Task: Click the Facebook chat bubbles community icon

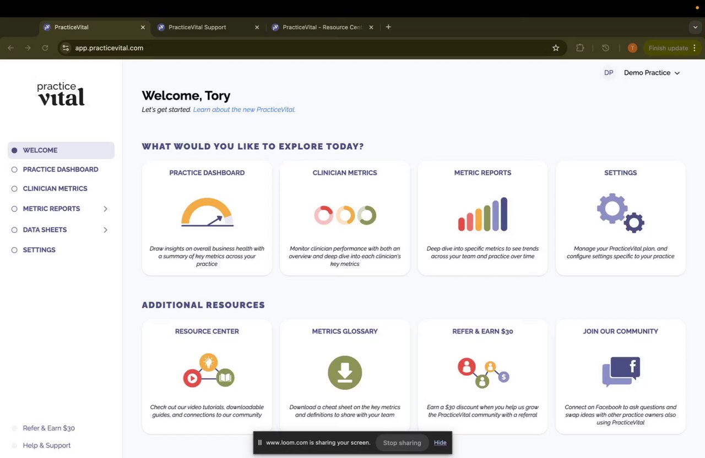Action: pos(621,372)
